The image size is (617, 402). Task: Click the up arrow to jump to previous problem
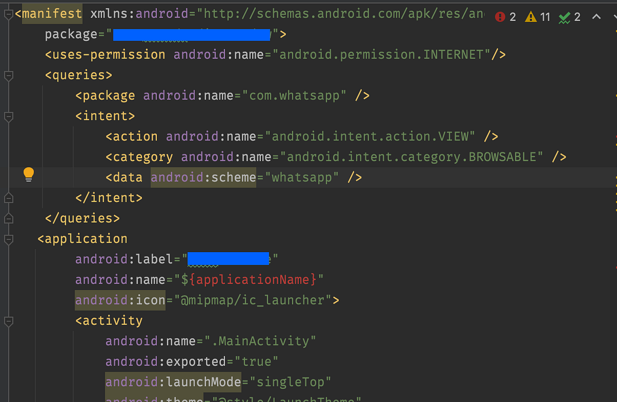(x=595, y=16)
